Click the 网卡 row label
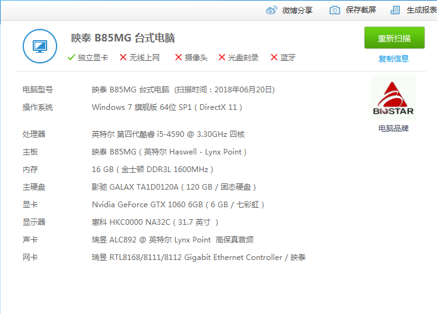 (x=30, y=257)
